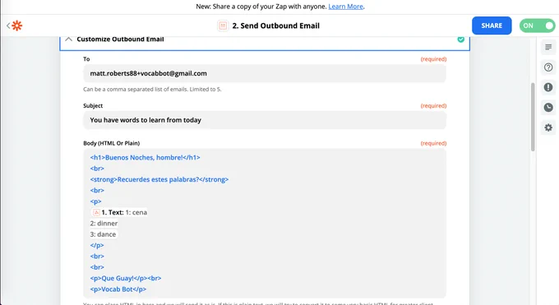Click the Body HTML text area
Image resolution: width=559 pixels, height=305 pixels.
(x=265, y=224)
